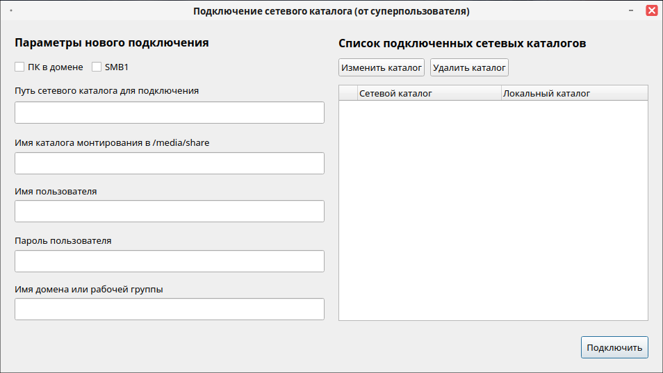This screenshot has height=373, width=663.
Task: Enable the "ПК в домене" checkbox
Action: point(19,67)
